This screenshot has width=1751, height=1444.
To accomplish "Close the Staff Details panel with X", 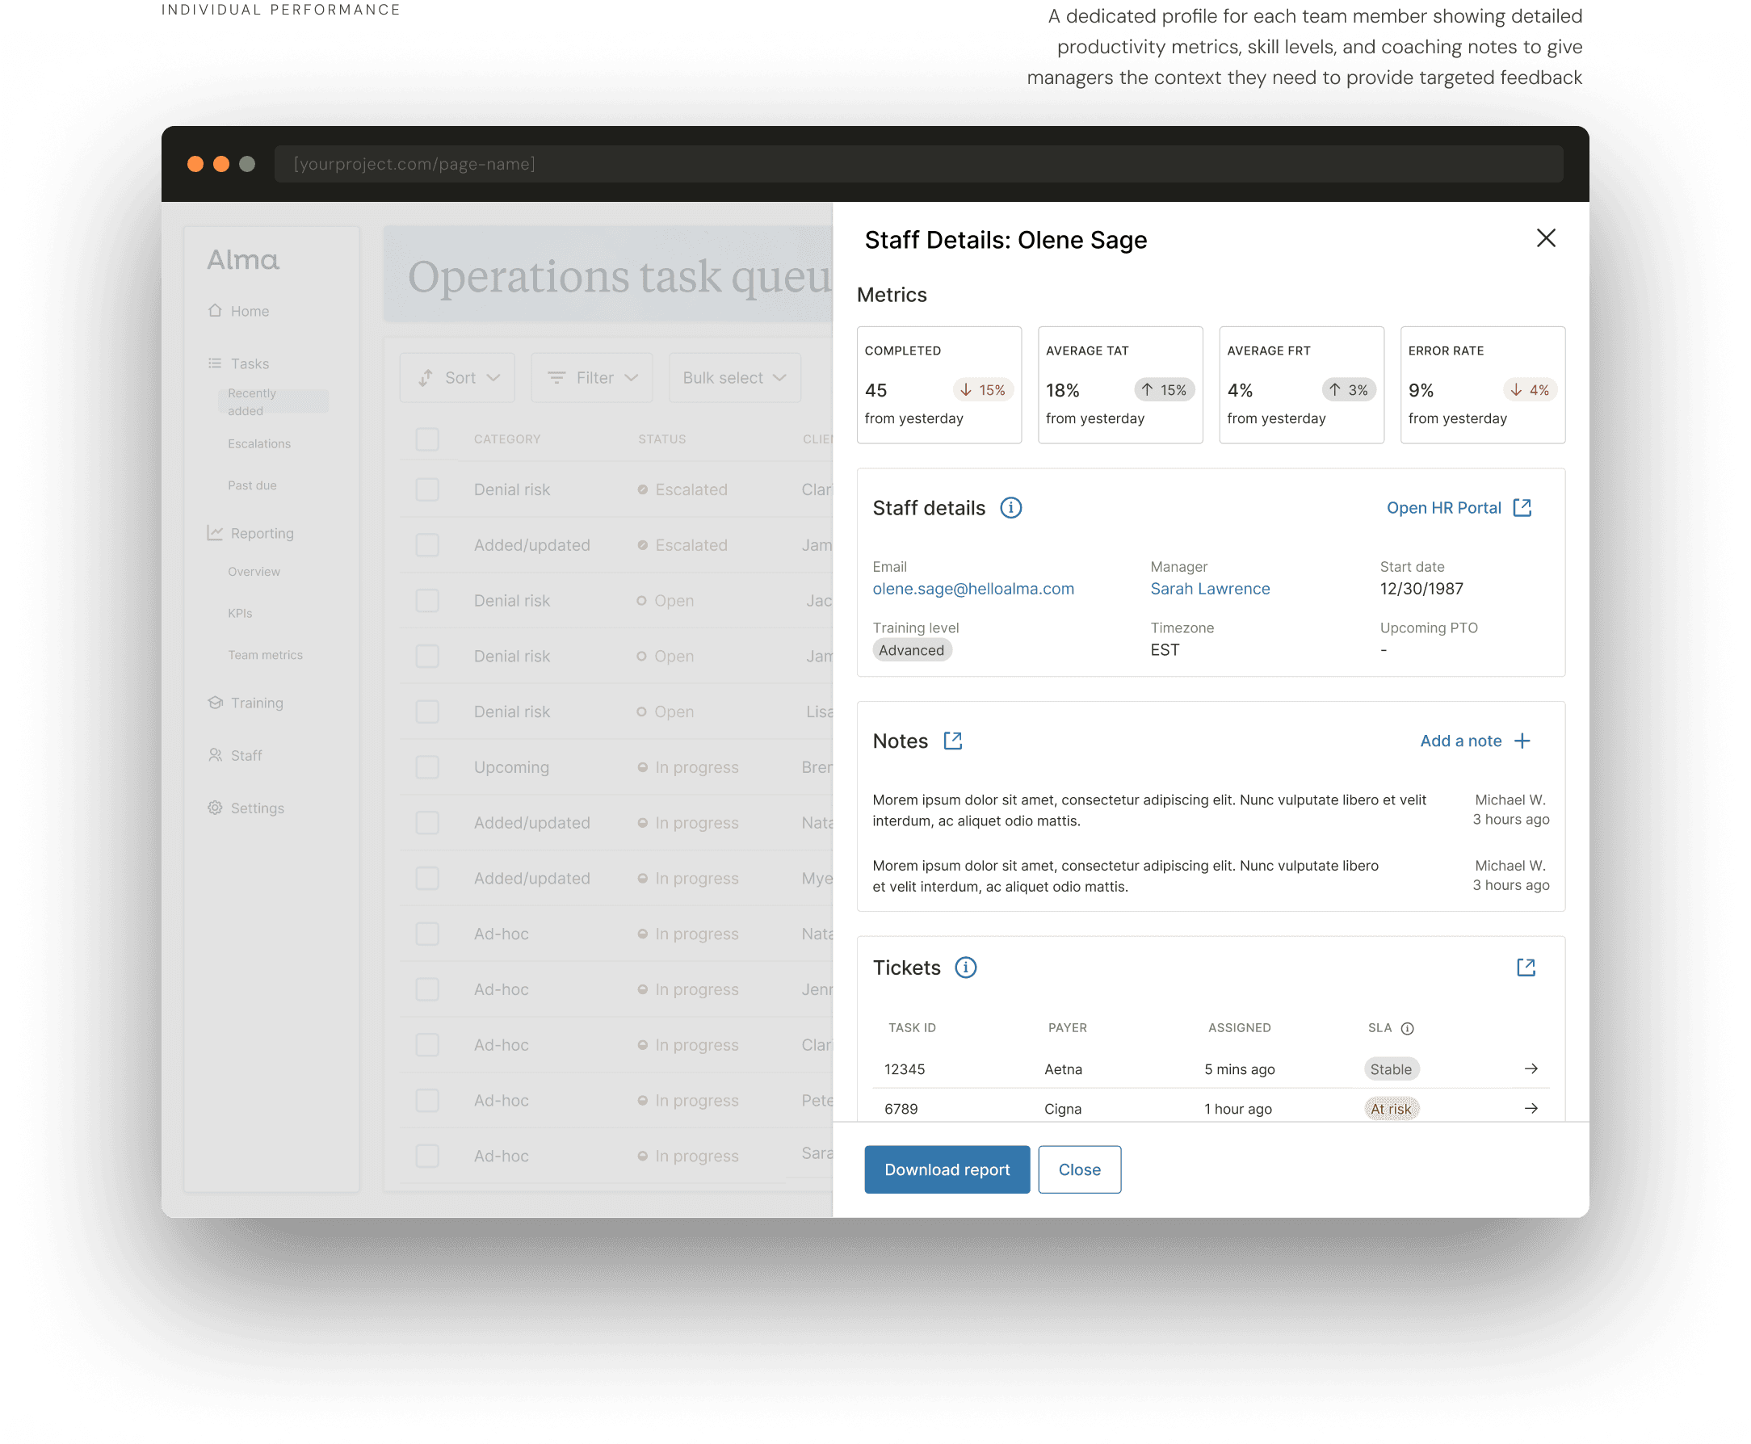I will coord(1545,239).
